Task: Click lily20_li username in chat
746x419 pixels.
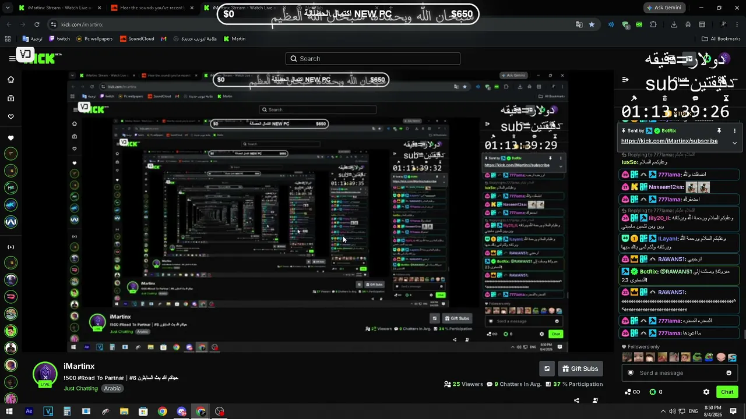Action: point(660,218)
